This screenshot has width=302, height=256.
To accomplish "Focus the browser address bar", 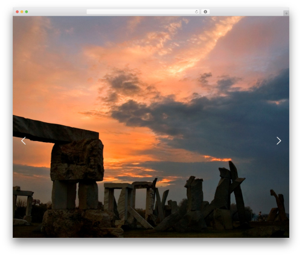I will click(143, 12).
